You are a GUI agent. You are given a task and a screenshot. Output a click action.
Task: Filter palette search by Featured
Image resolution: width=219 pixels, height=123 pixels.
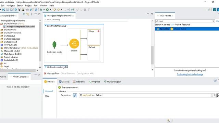(185, 25)
